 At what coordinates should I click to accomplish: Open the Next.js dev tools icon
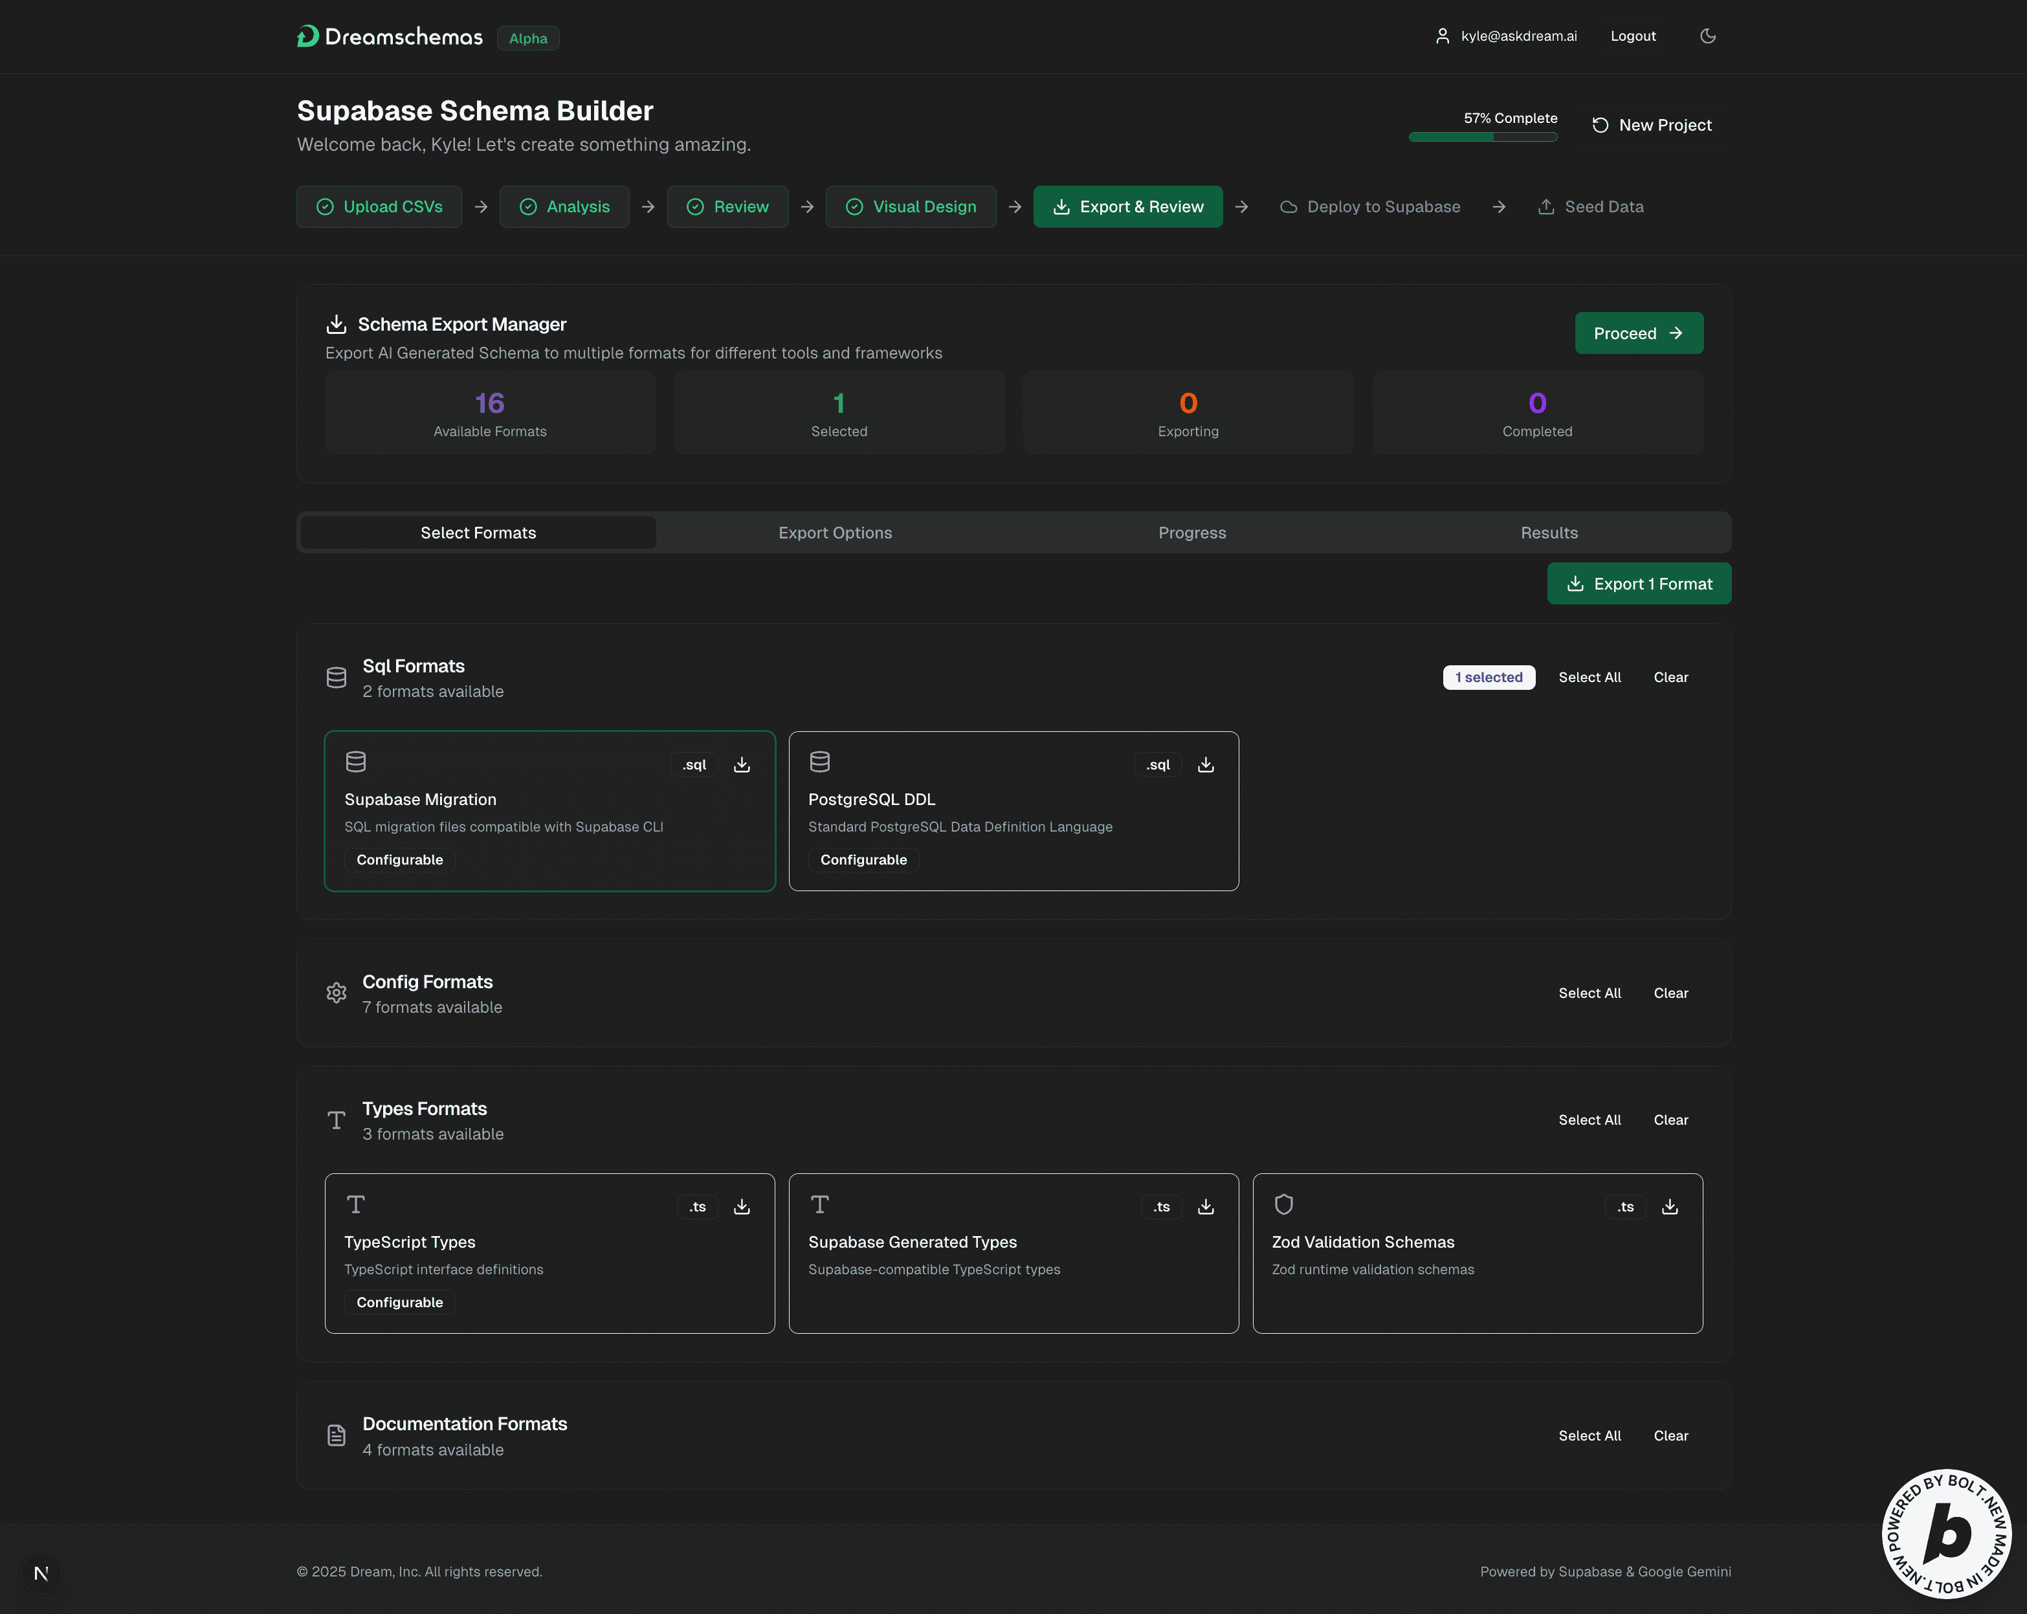40,1573
